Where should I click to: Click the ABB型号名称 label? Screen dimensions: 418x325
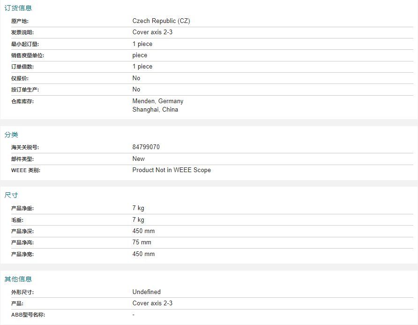[x=28, y=315]
